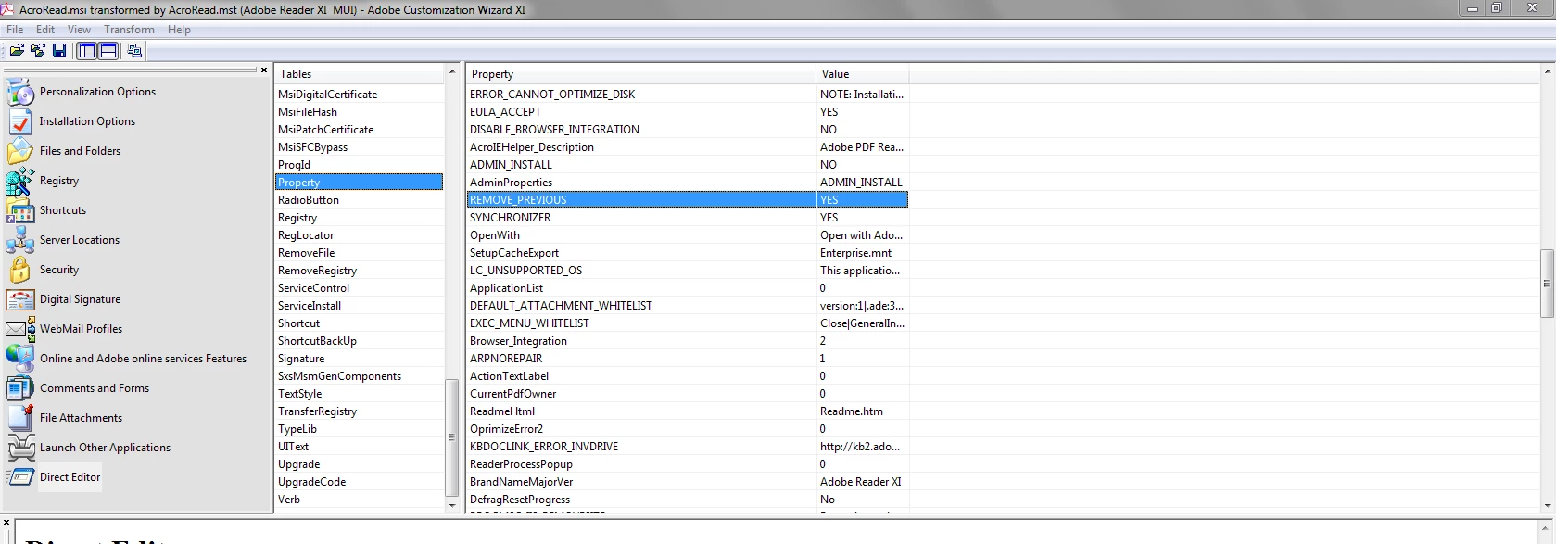Select the BrandNameMajorVer property row
1556x544 pixels.
click(688, 482)
